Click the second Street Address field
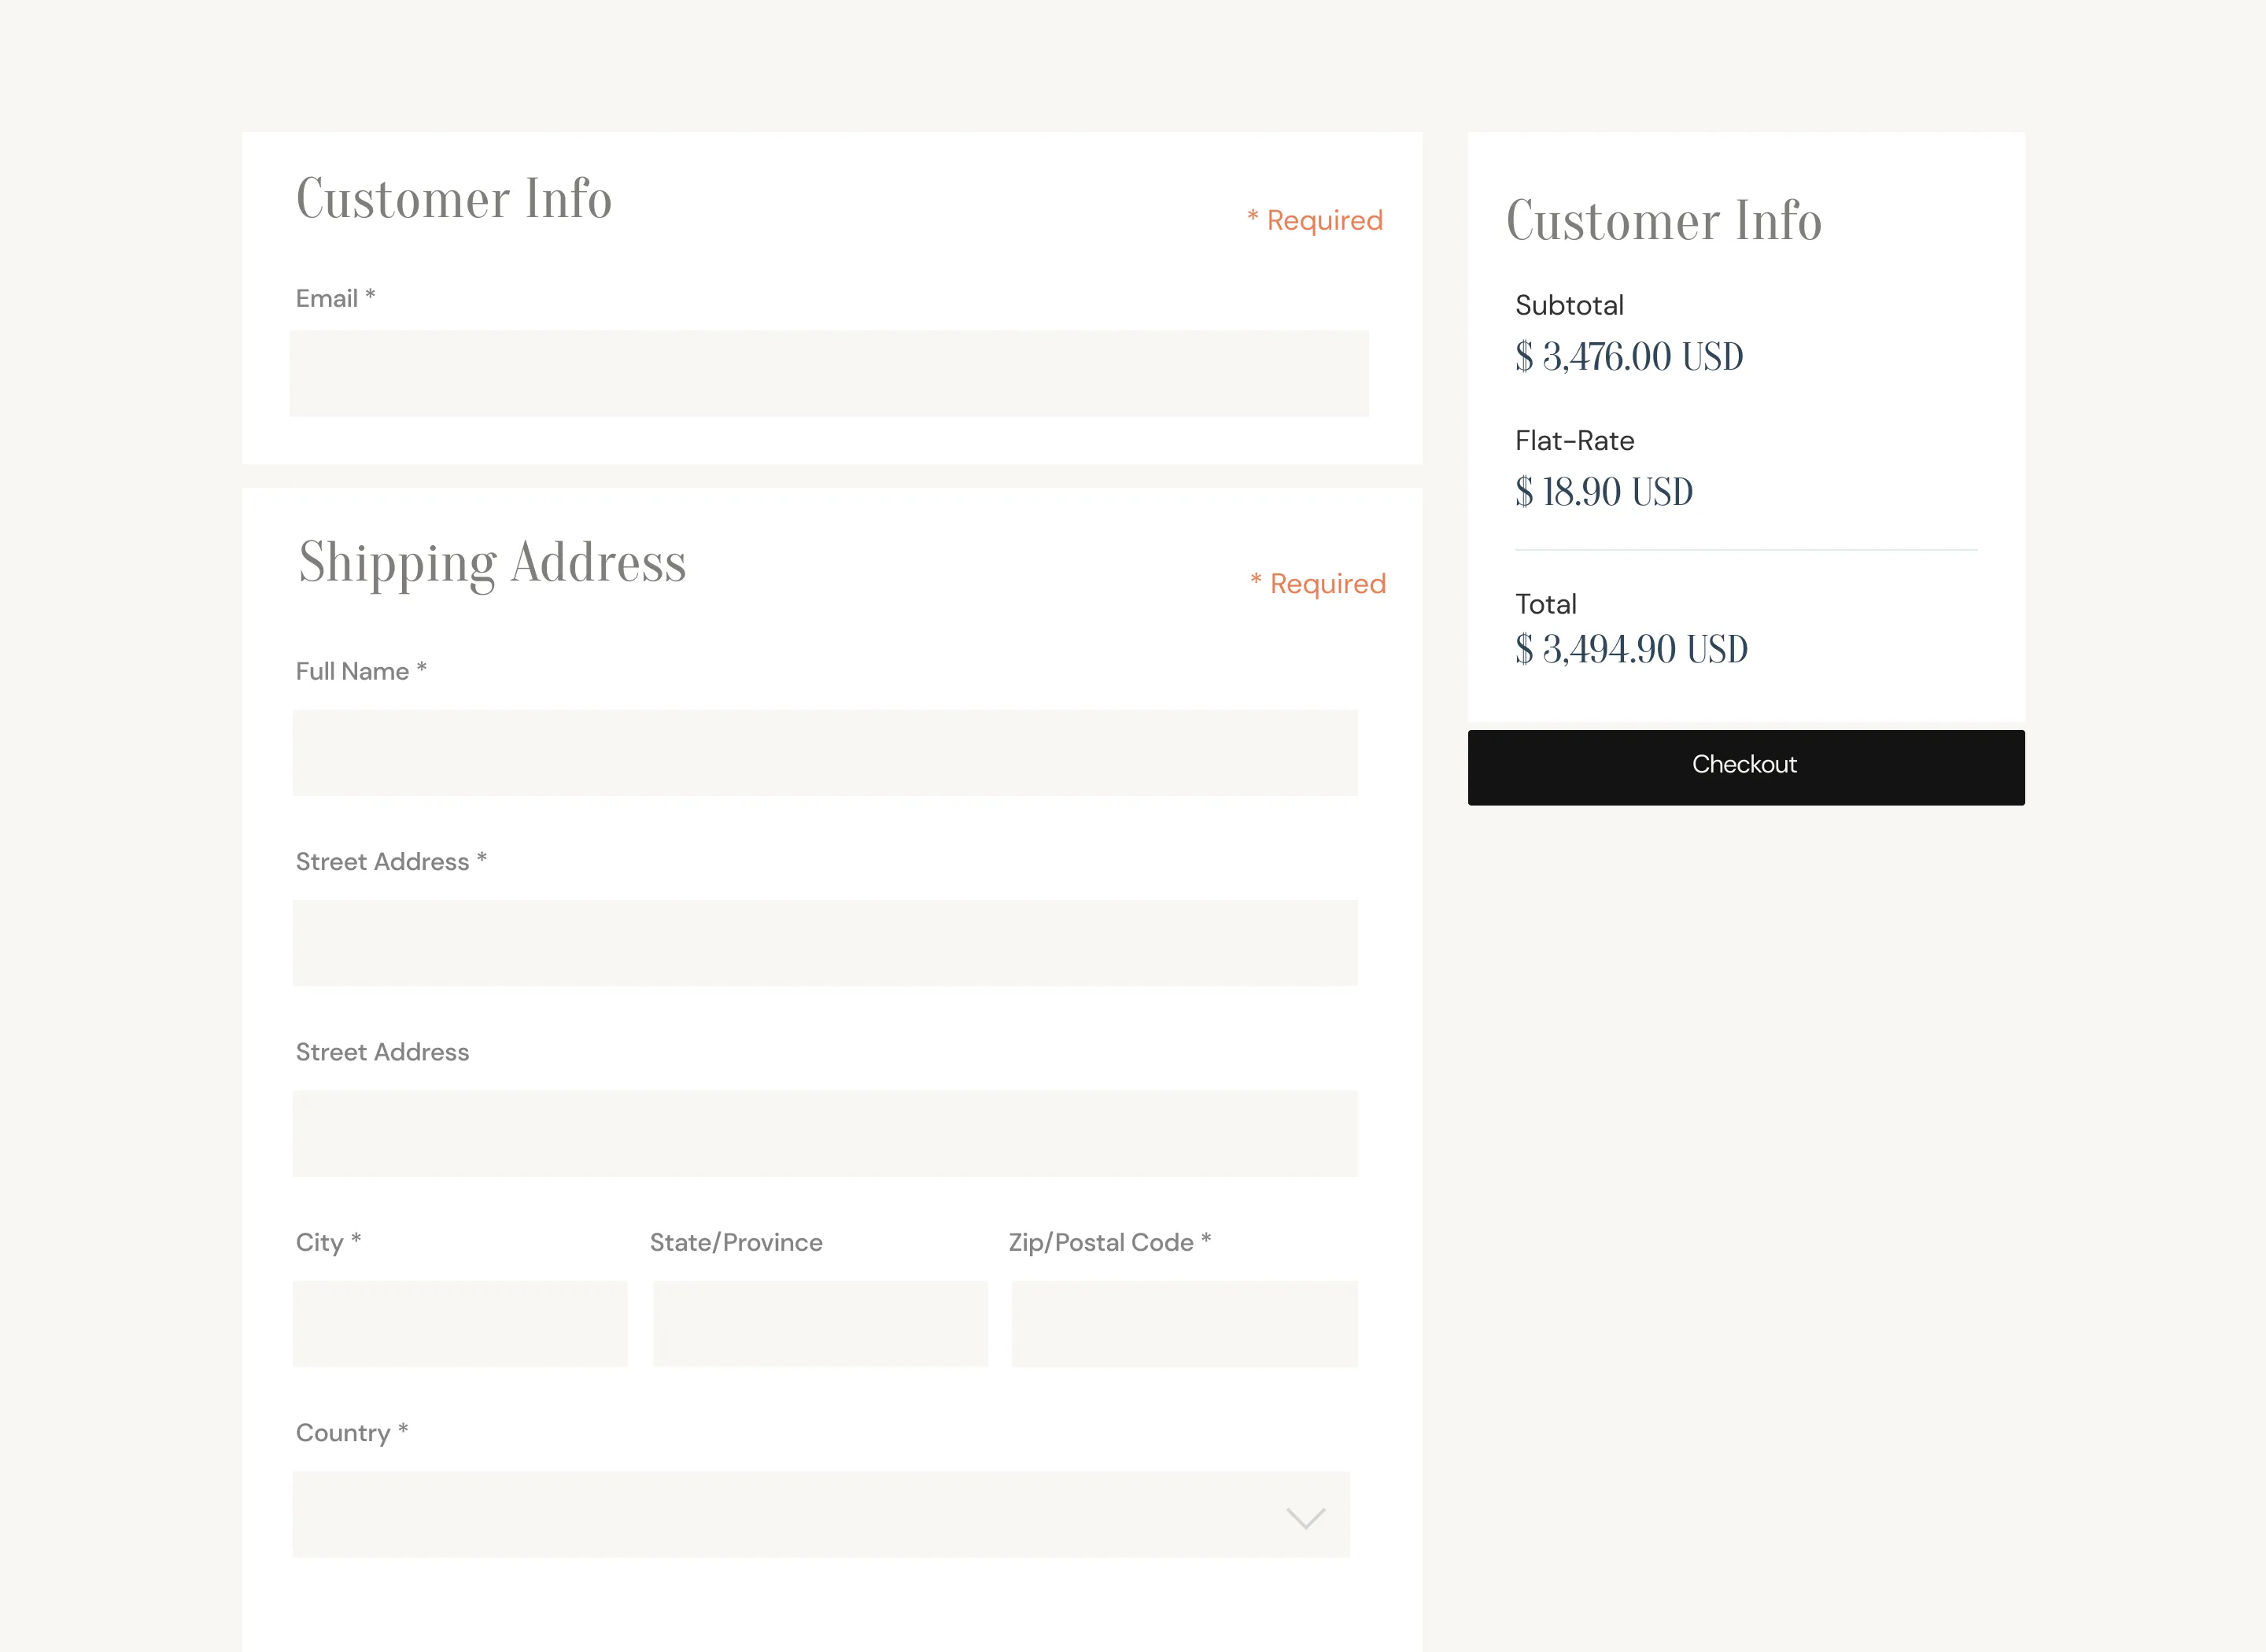The width and height of the screenshot is (2266, 1652). coord(824,1132)
